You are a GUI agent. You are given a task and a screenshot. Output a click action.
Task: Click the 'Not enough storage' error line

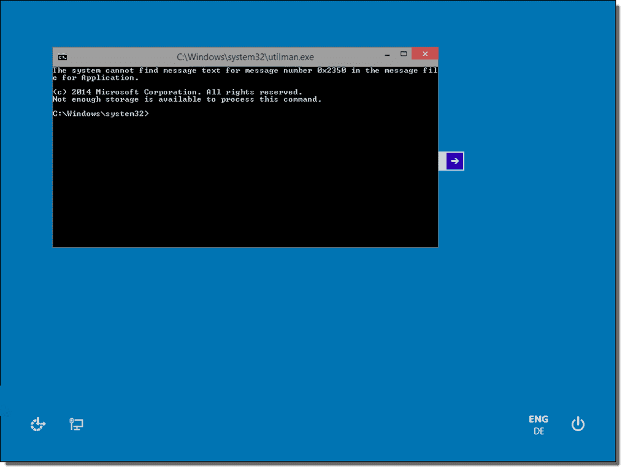(x=186, y=99)
